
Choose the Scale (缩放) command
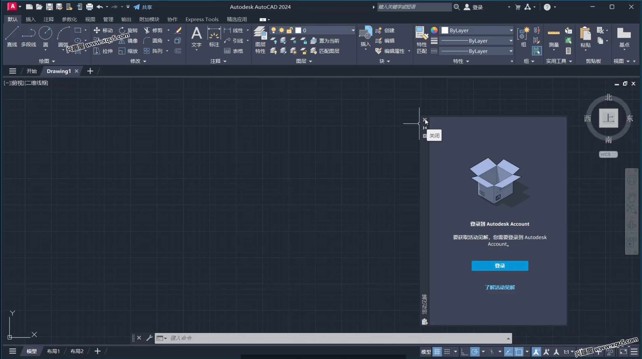click(x=128, y=51)
